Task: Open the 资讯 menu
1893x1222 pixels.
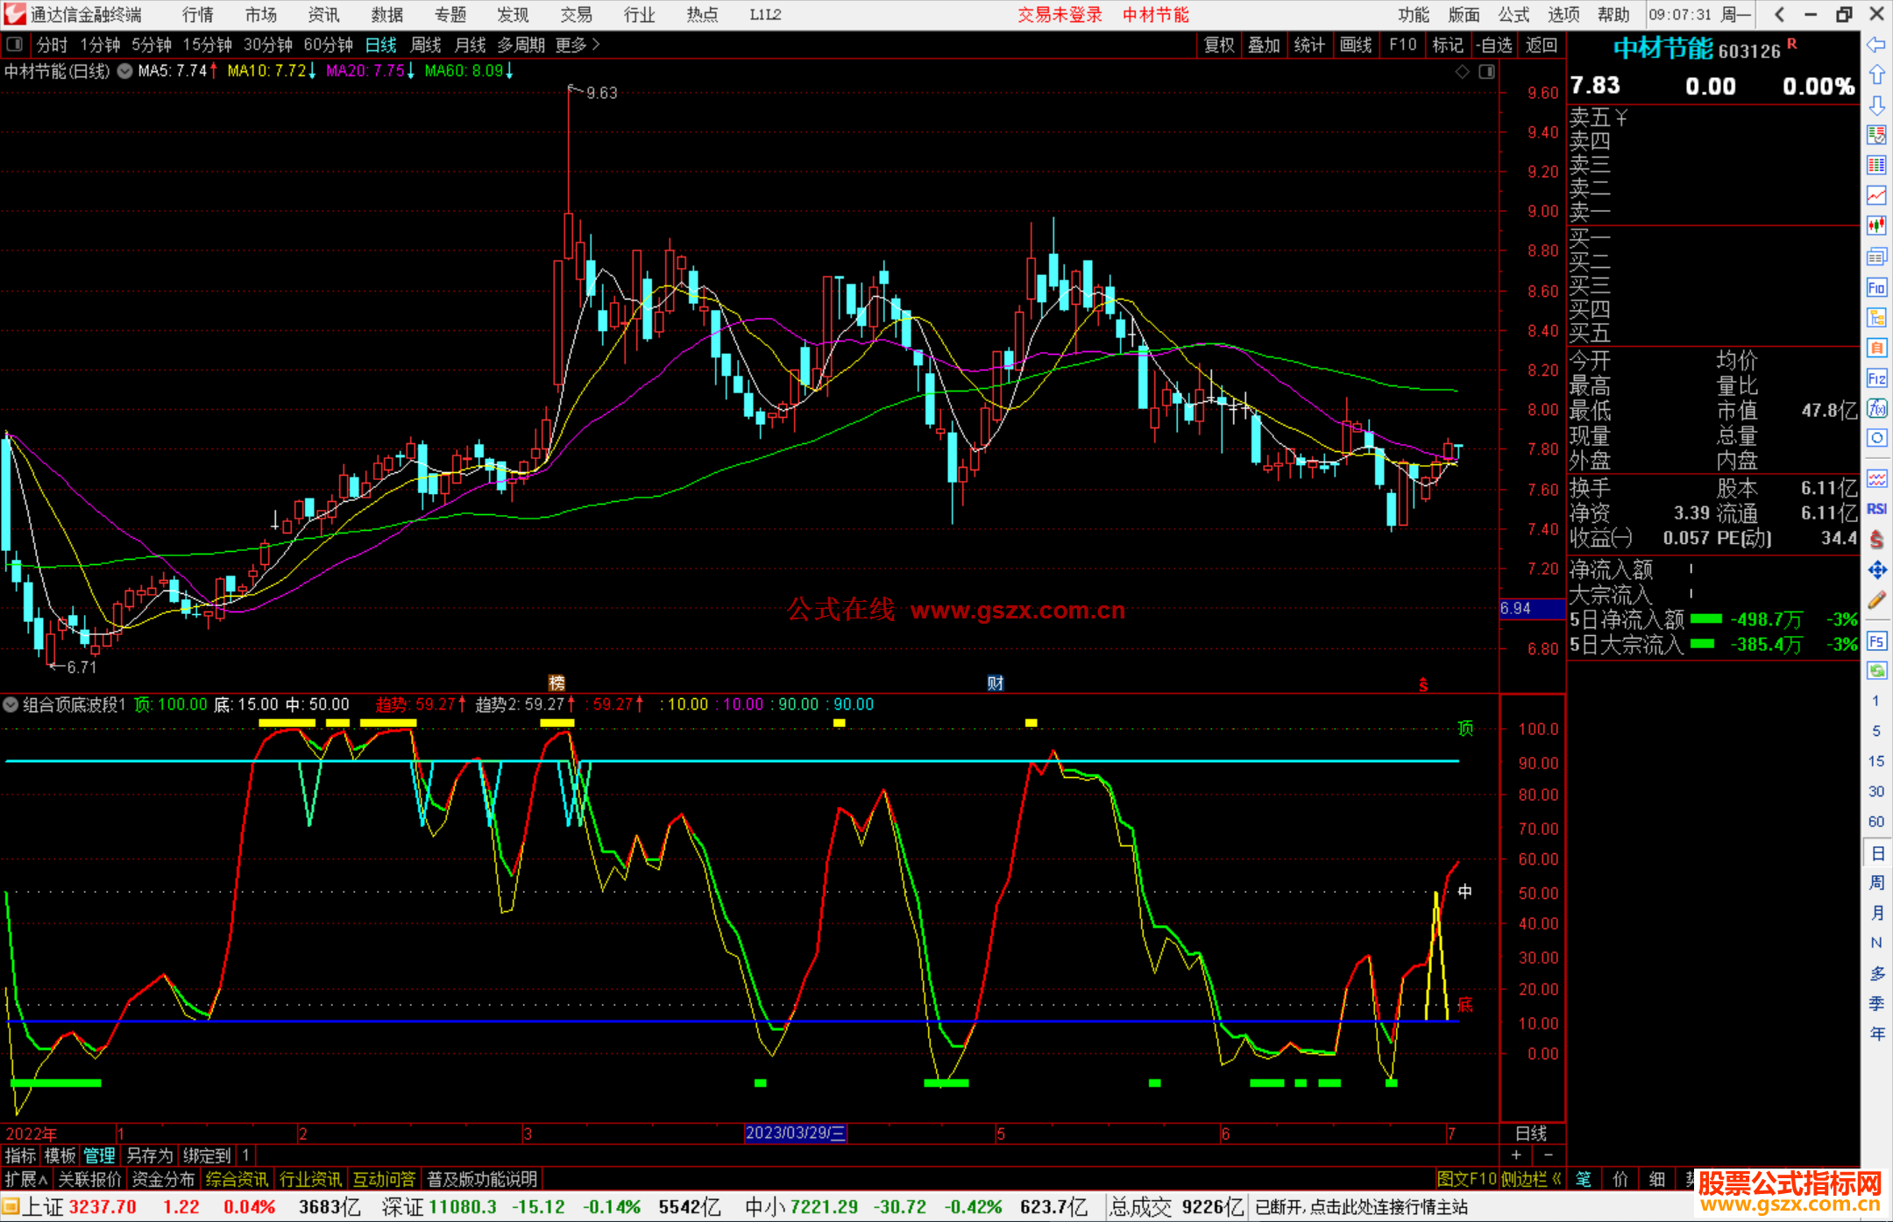Action: 323,14
